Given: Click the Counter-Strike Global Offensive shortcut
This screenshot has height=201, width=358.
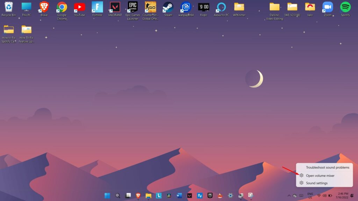Looking at the screenshot, I should 150,7.
